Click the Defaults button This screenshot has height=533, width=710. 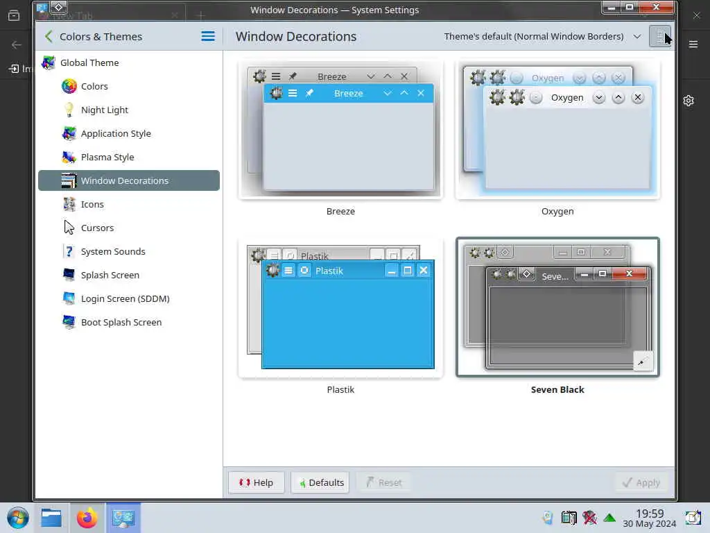[321, 482]
